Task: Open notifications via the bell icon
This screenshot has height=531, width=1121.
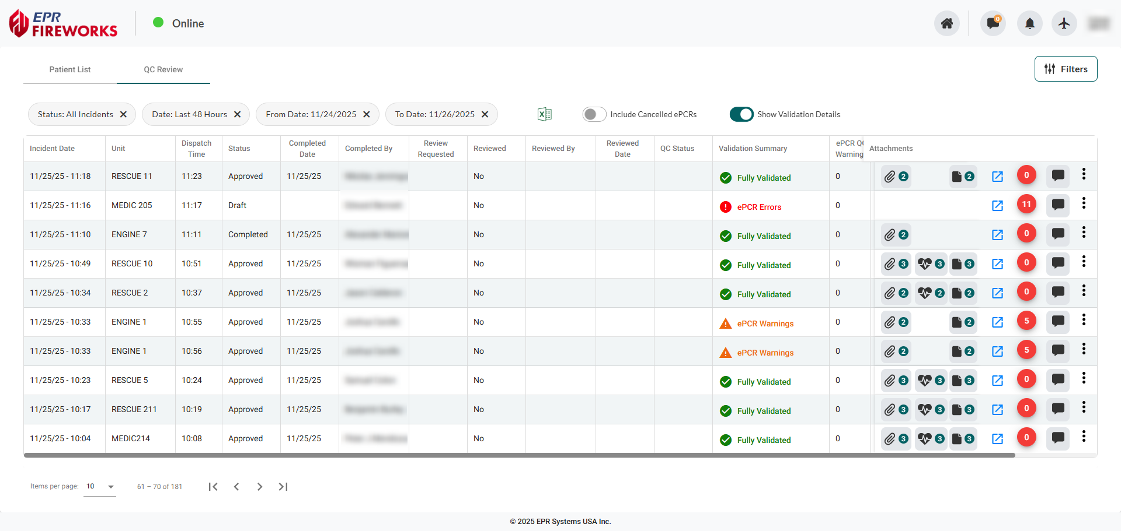Action: coord(1029,23)
